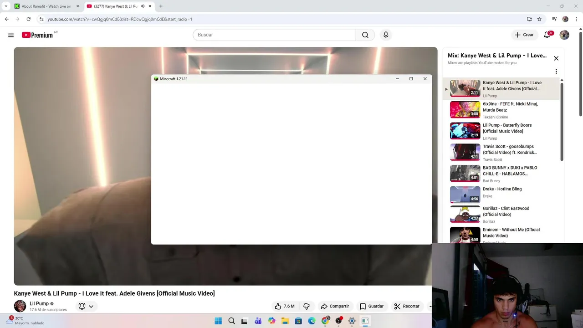583x328 pixels.
Task: Play Travis Scott - goosebumps video
Action: pyautogui.click(x=501, y=153)
